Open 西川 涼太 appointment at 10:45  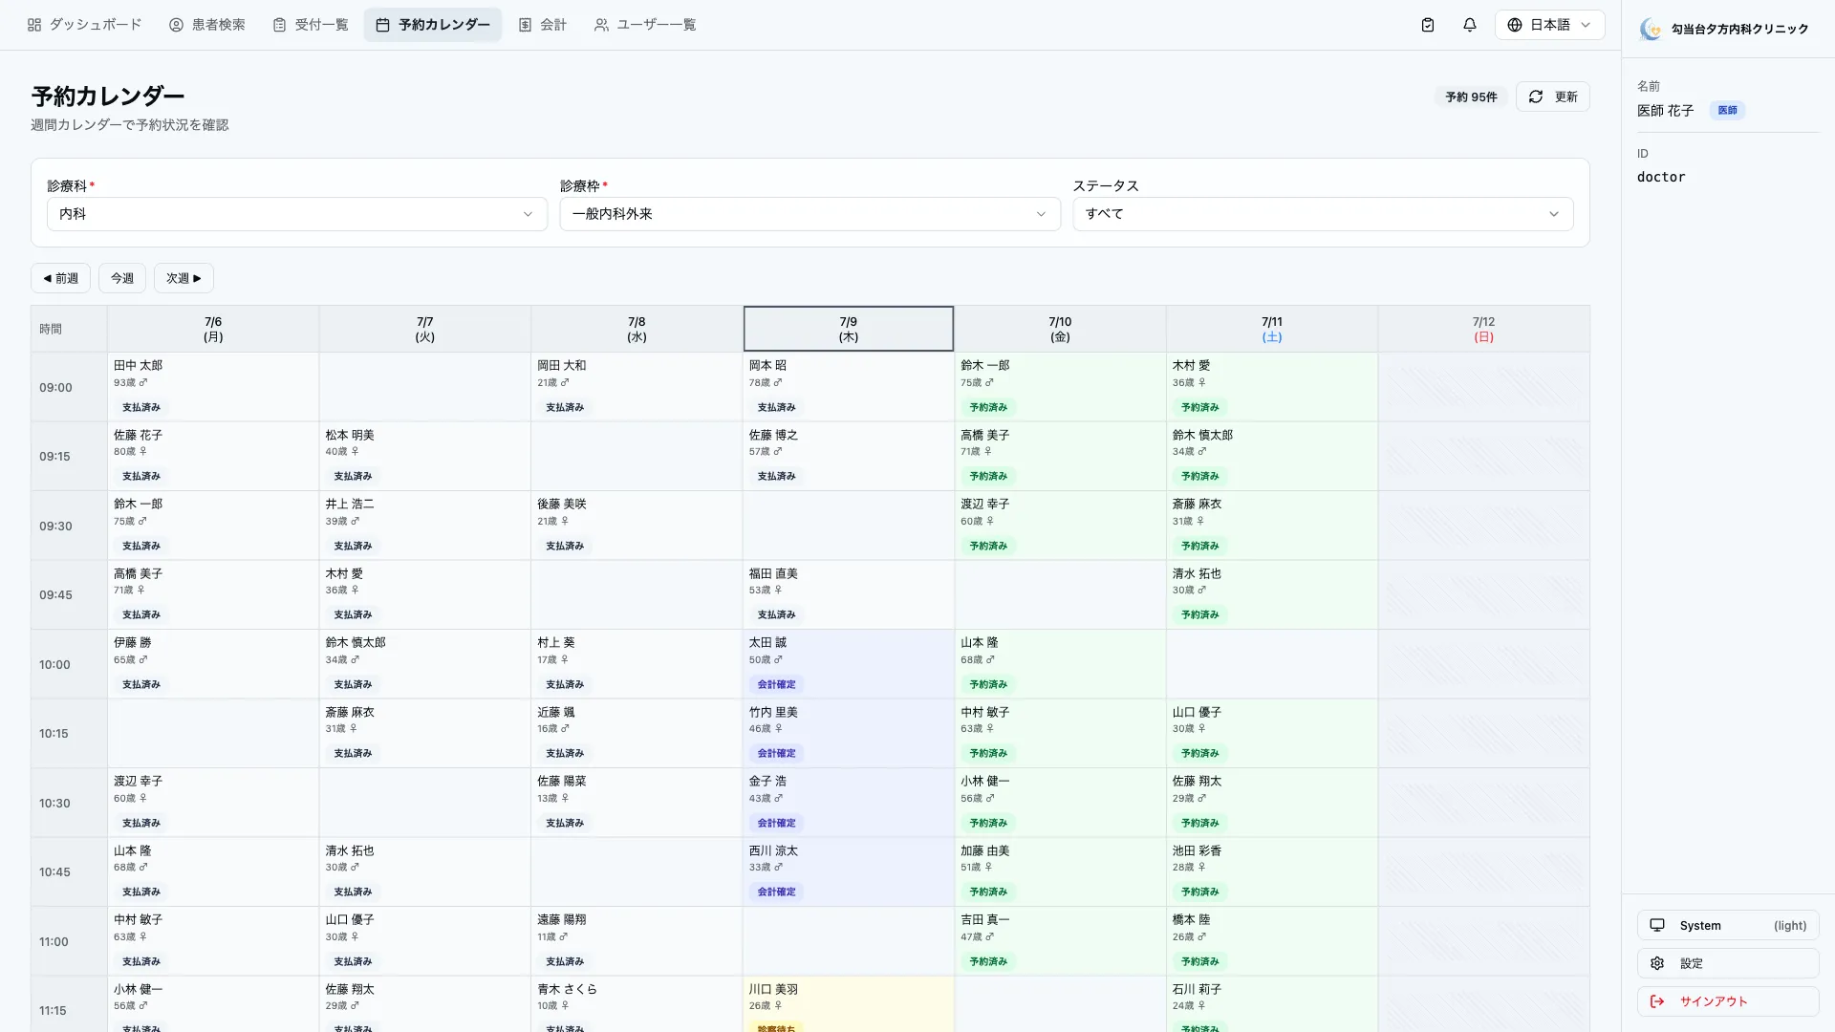849,871
